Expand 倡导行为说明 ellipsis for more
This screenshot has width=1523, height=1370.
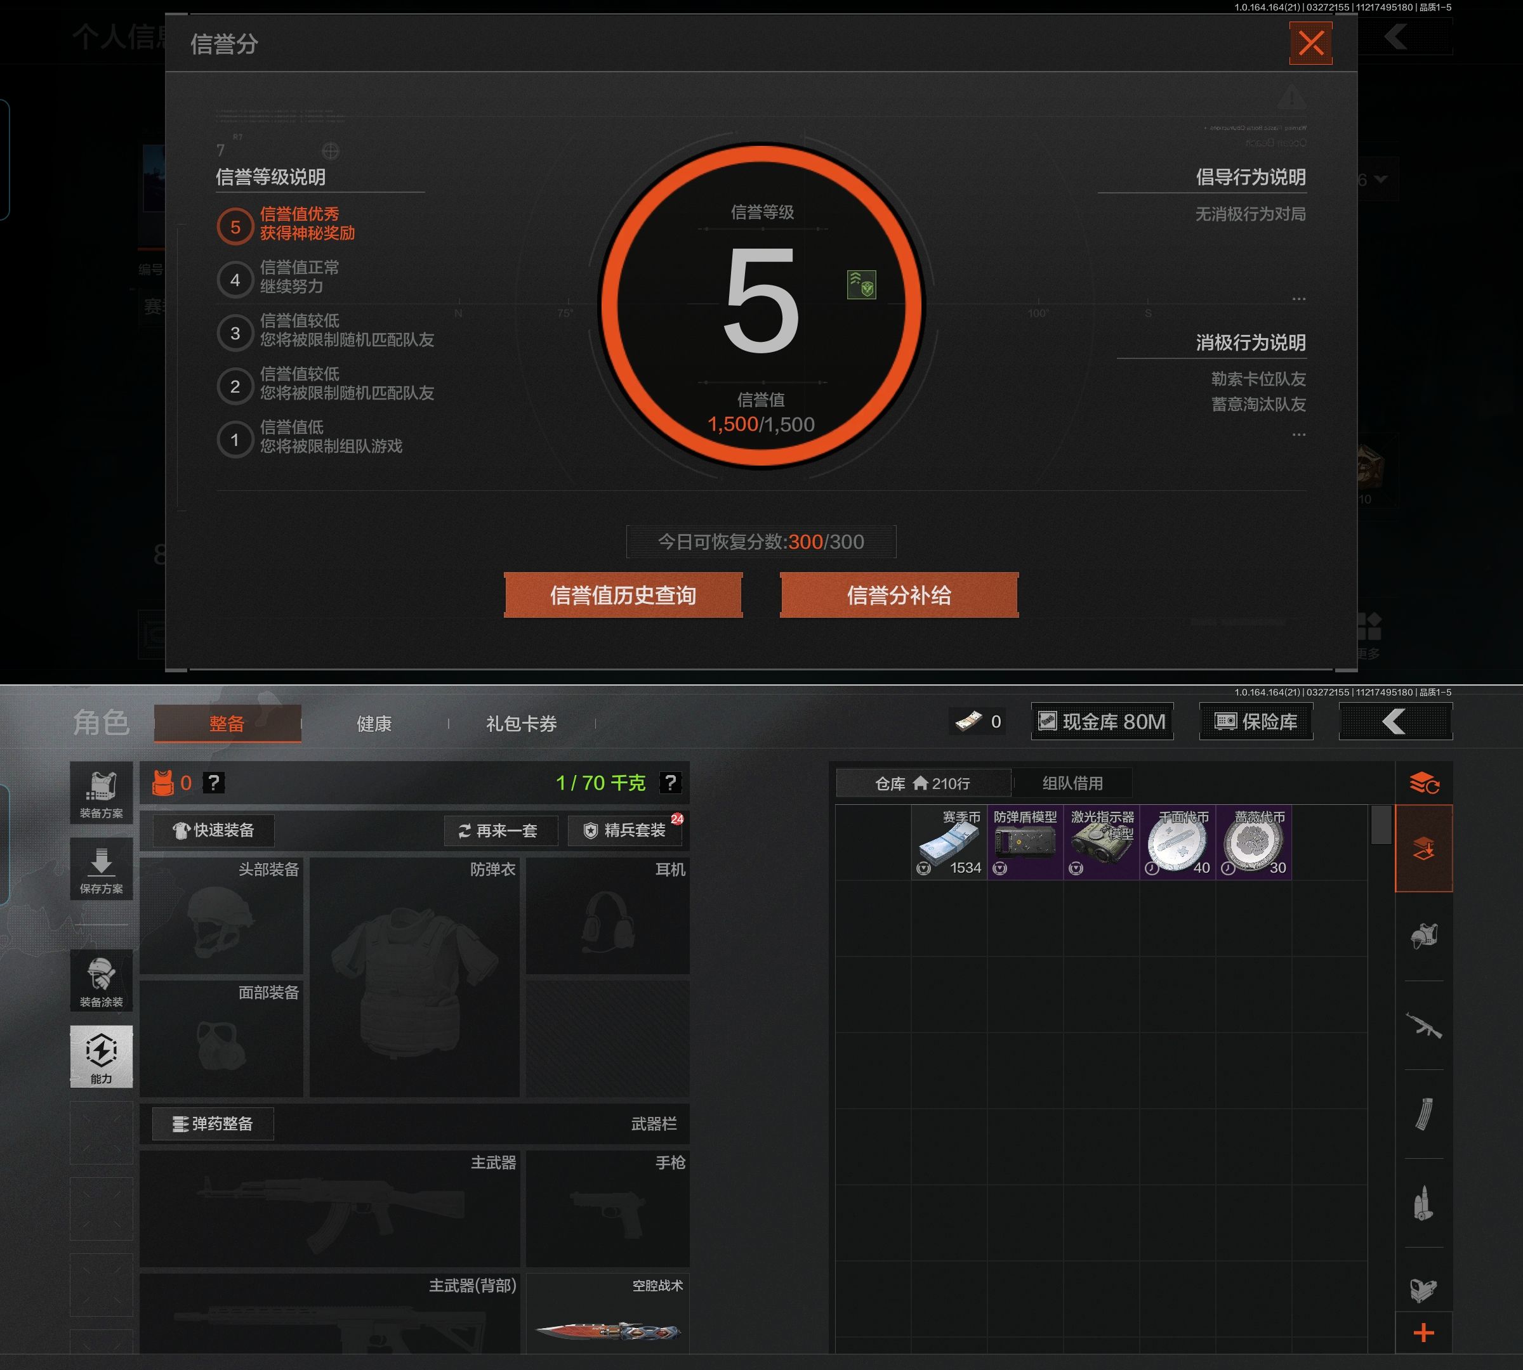[x=1298, y=299]
